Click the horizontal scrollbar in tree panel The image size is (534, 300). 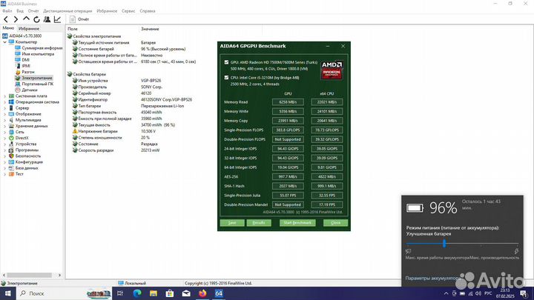[x=29, y=275]
